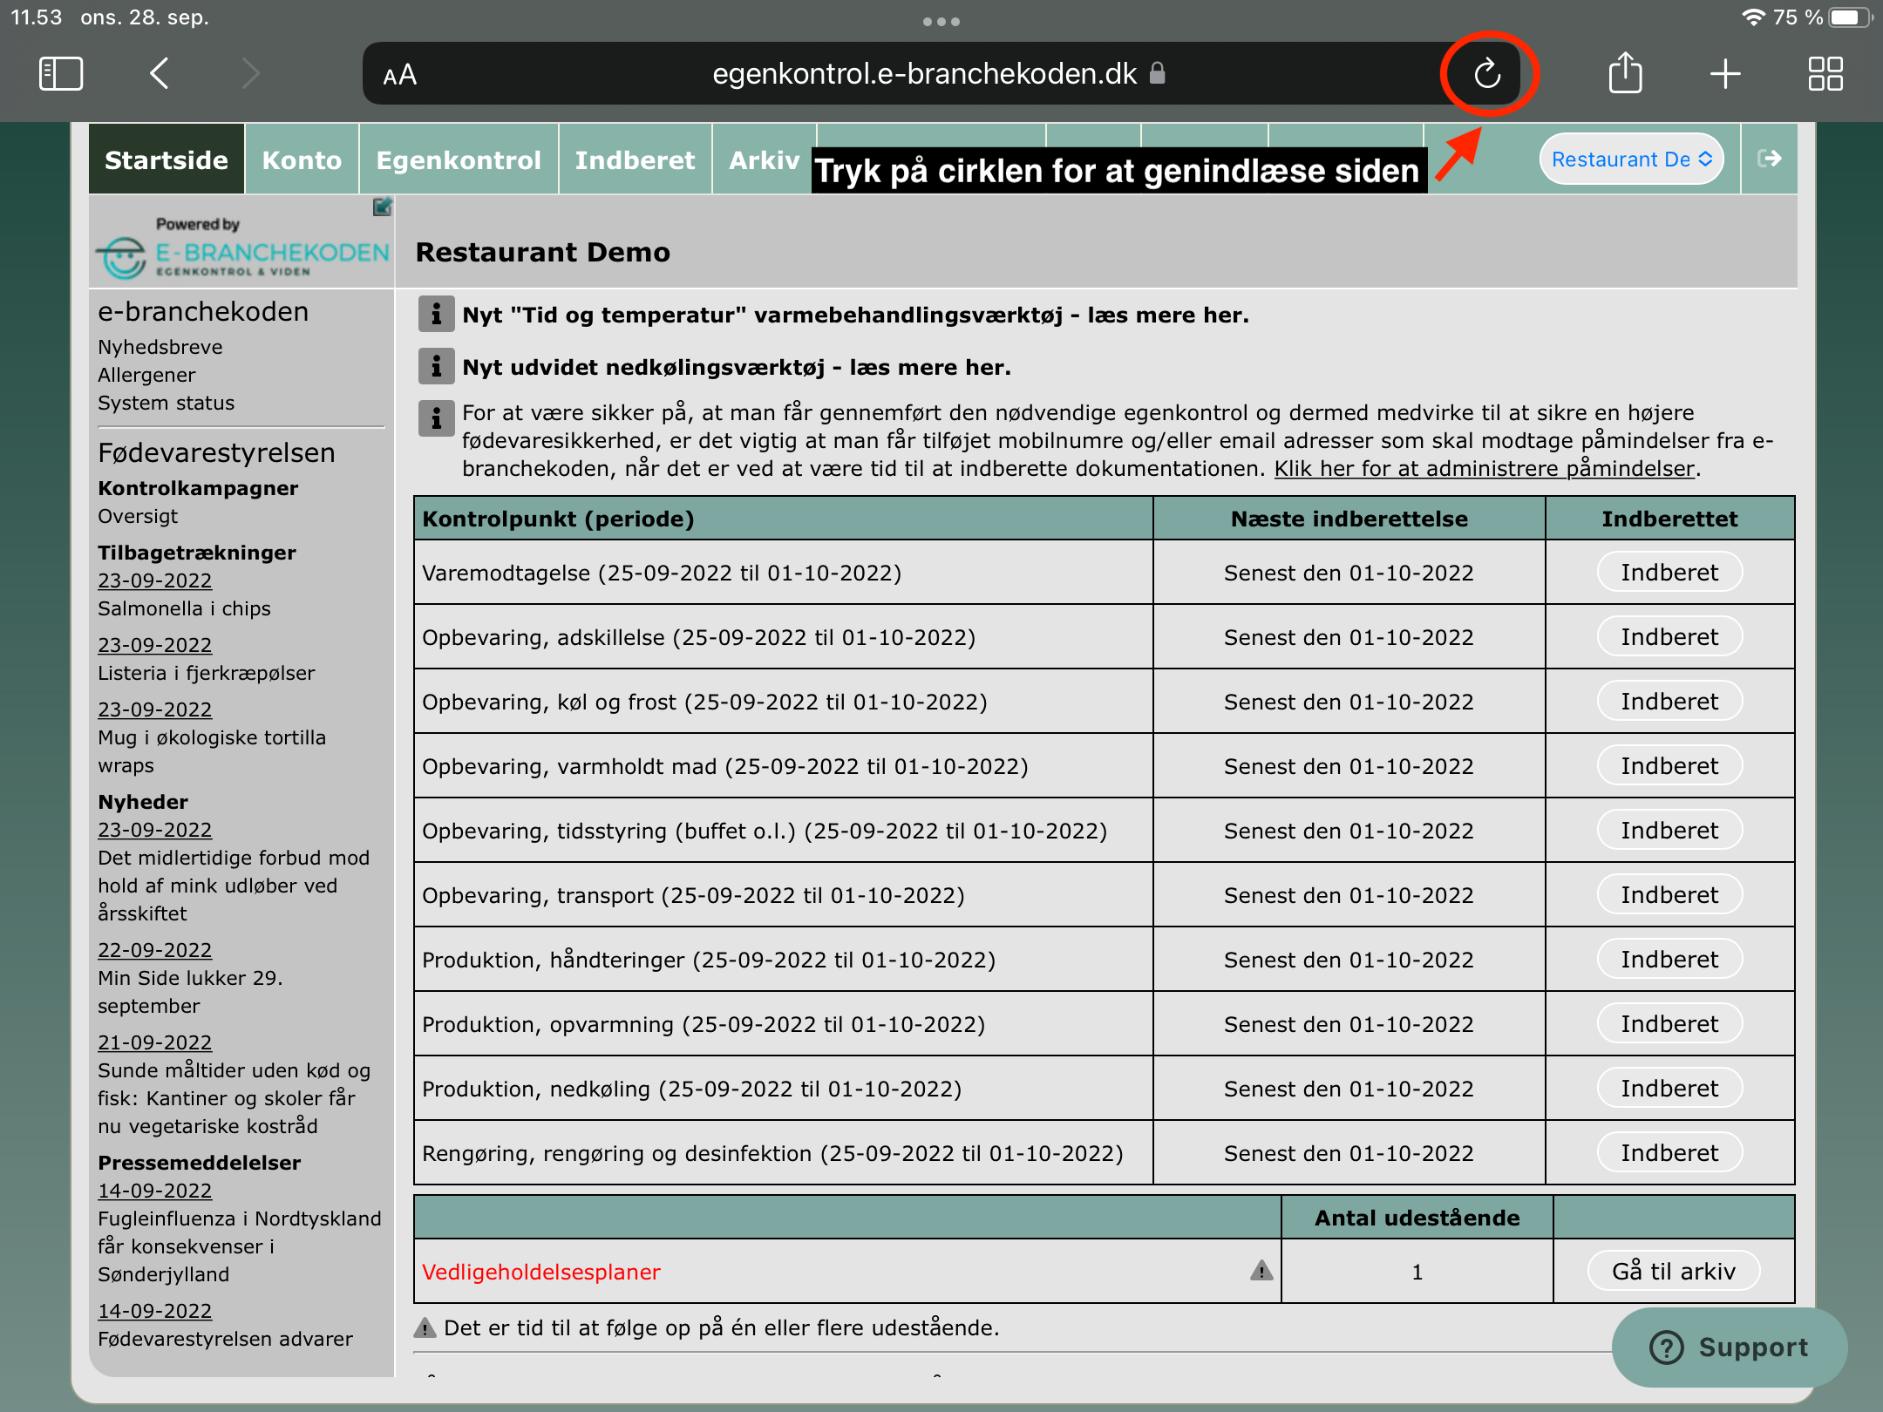
Task: Read more about Tid og temperatur tool
Action: coord(855,315)
